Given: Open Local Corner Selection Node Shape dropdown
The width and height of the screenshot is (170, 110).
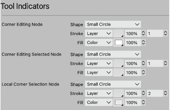Looking at the screenshot, I should [x=113, y=84].
